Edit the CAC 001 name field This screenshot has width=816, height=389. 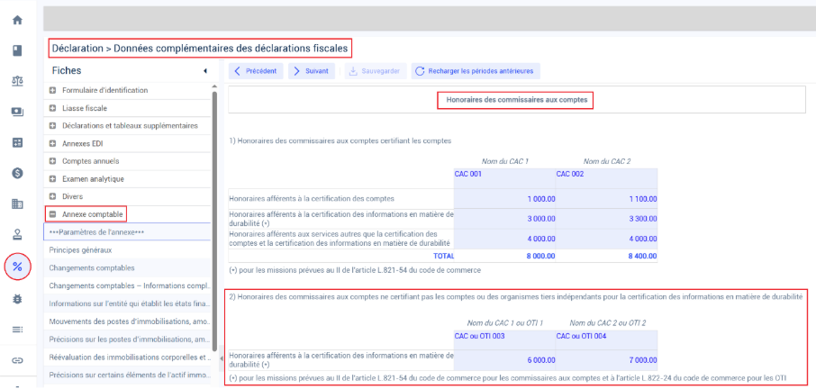pos(504,178)
